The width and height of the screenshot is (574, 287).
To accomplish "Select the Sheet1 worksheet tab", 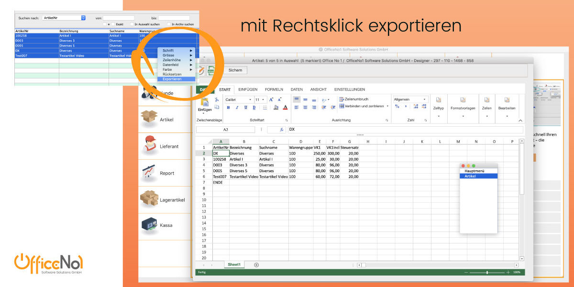I will (234, 265).
